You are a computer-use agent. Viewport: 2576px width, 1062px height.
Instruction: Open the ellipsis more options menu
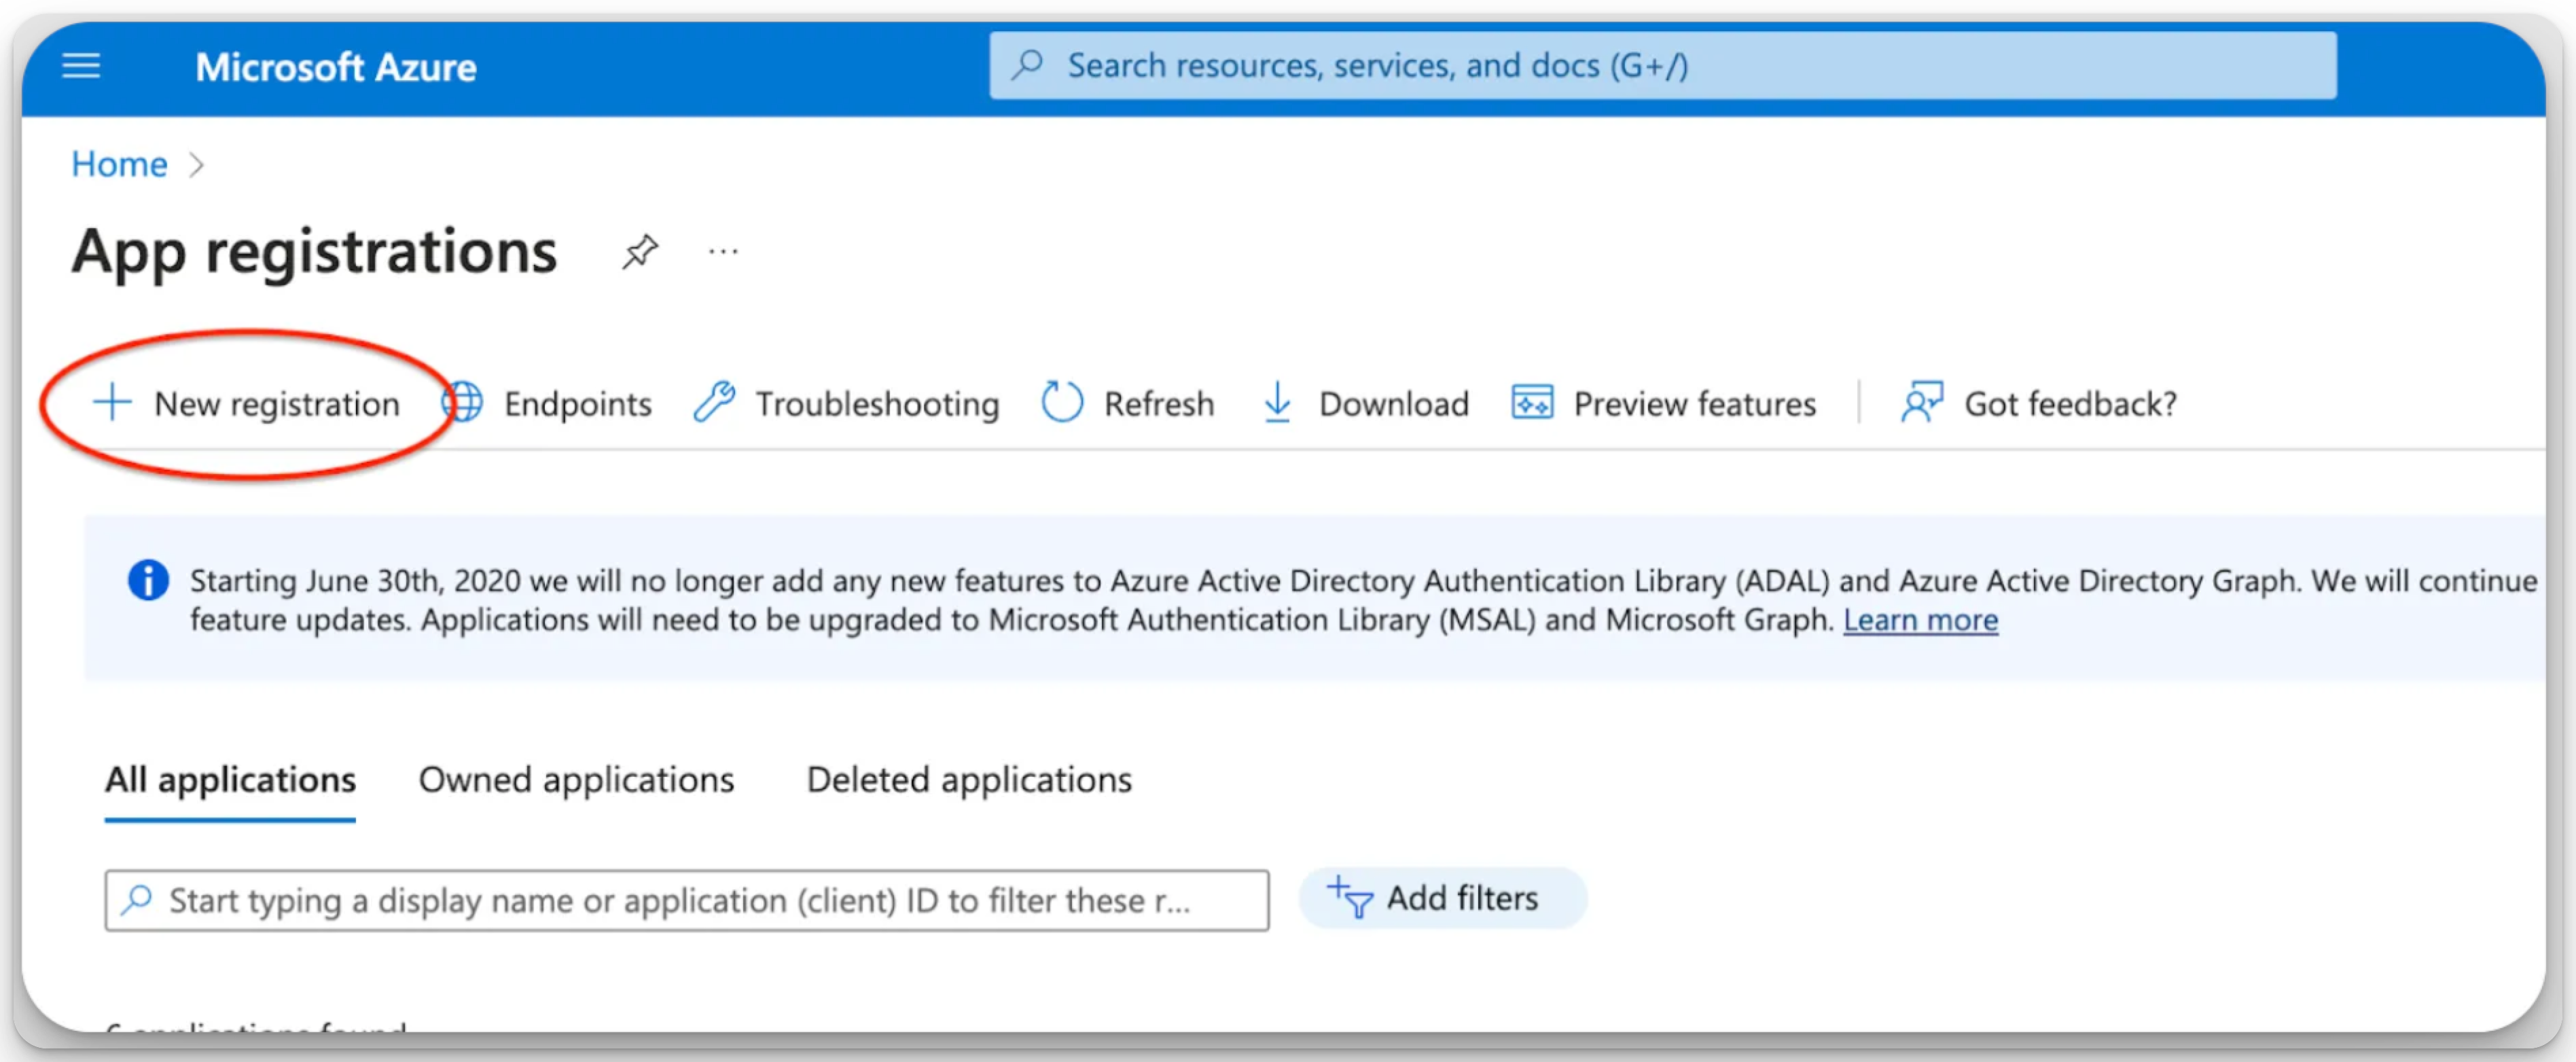click(723, 251)
